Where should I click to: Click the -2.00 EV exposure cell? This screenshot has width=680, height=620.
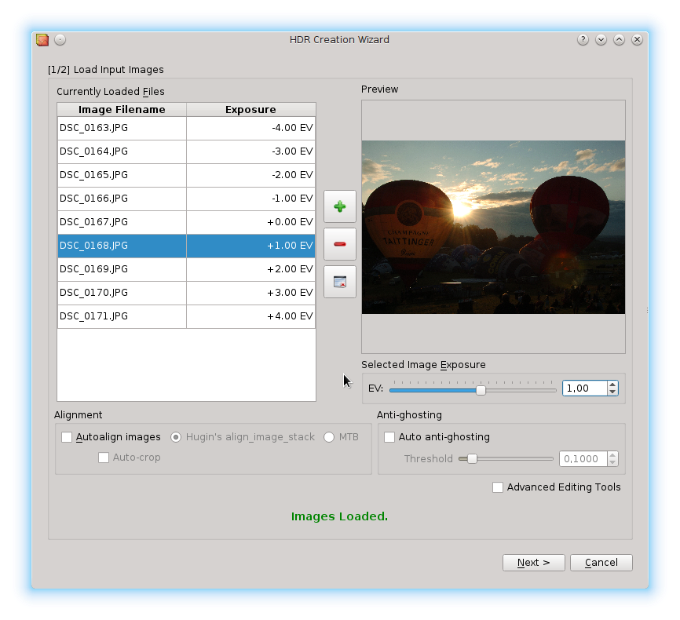[x=251, y=175]
